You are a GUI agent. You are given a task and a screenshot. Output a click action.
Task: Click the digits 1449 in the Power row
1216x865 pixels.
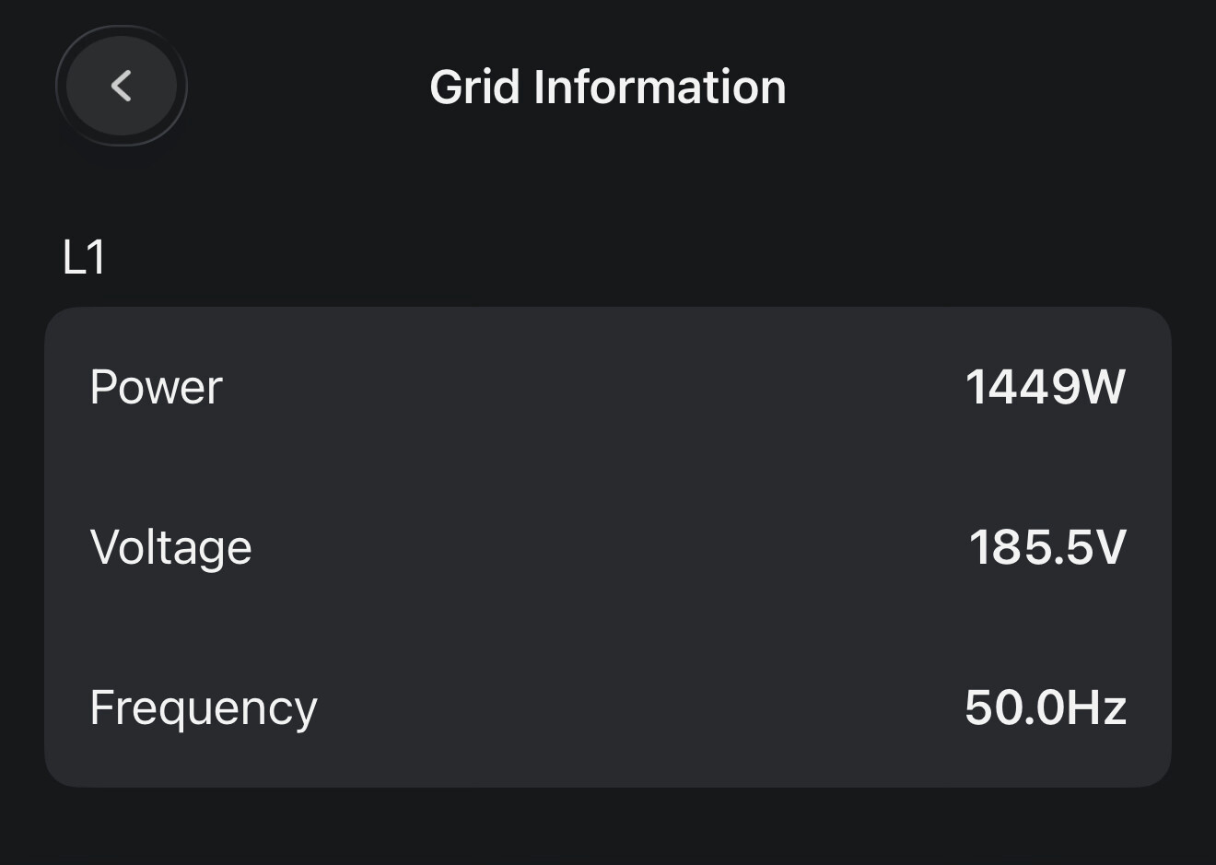pos(1022,387)
